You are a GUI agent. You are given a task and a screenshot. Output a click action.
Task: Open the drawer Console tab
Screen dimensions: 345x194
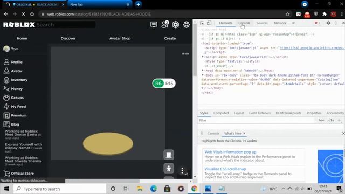(213, 133)
